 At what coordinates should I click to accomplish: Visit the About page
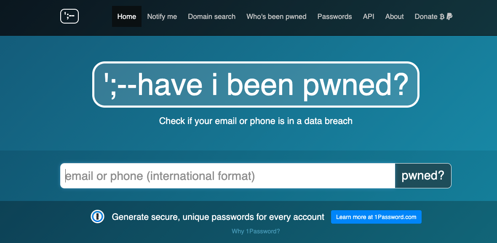(x=395, y=16)
